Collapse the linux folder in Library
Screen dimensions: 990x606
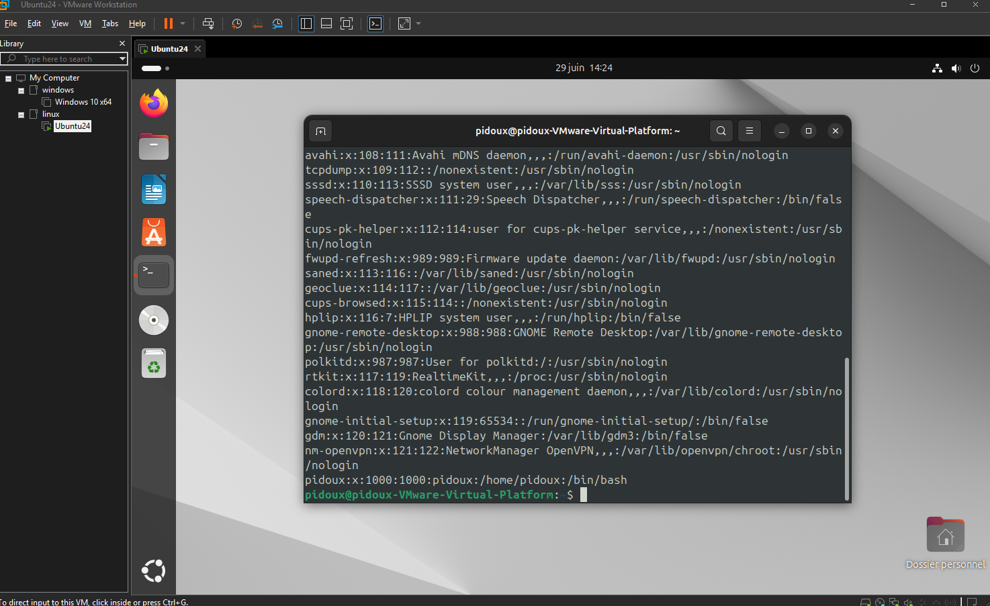click(x=21, y=115)
